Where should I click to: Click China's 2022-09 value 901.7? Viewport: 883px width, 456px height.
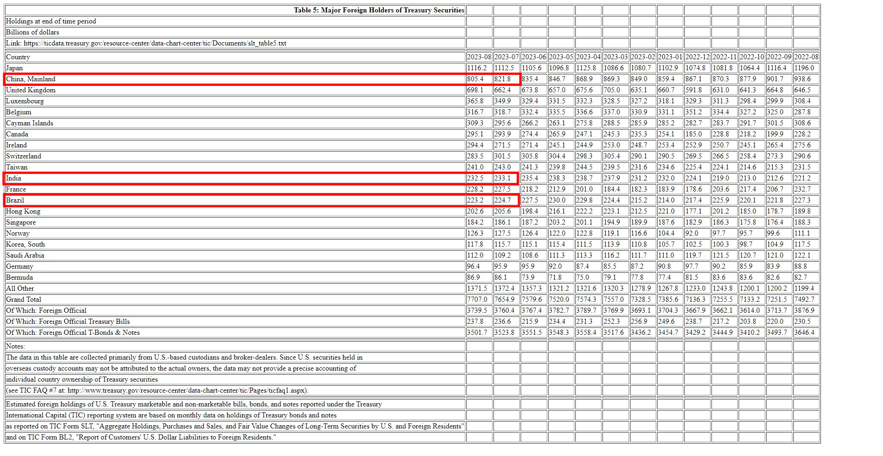[x=779, y=79]
